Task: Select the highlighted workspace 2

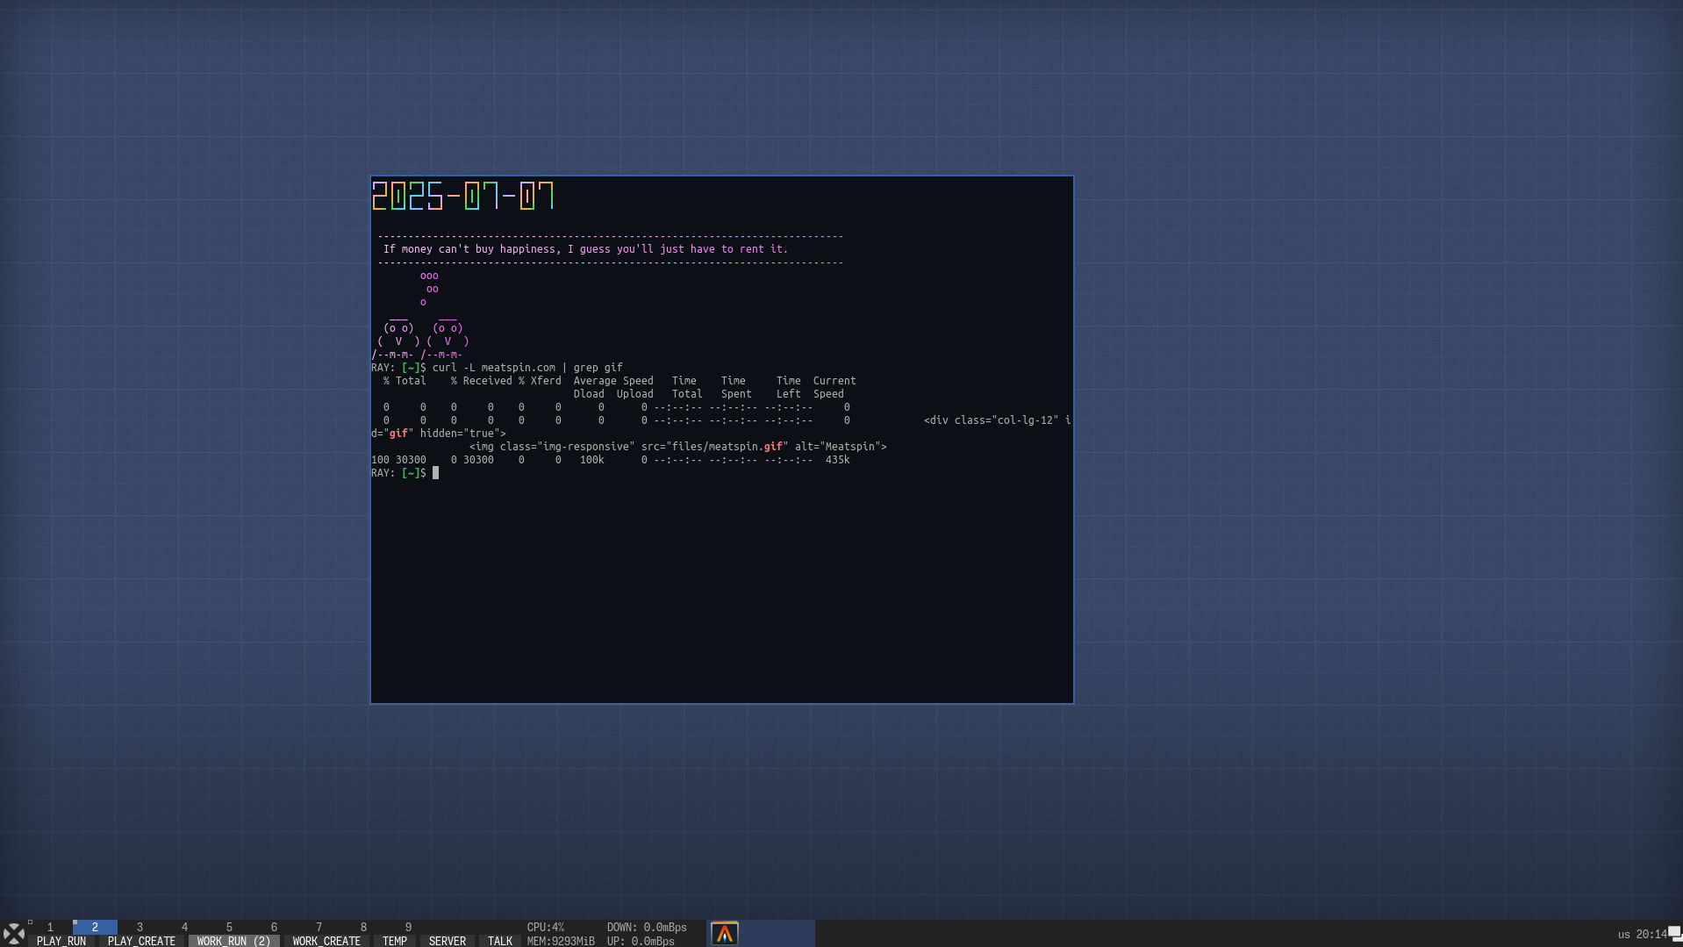Action: pyautogui.click(x=95, y=927)
